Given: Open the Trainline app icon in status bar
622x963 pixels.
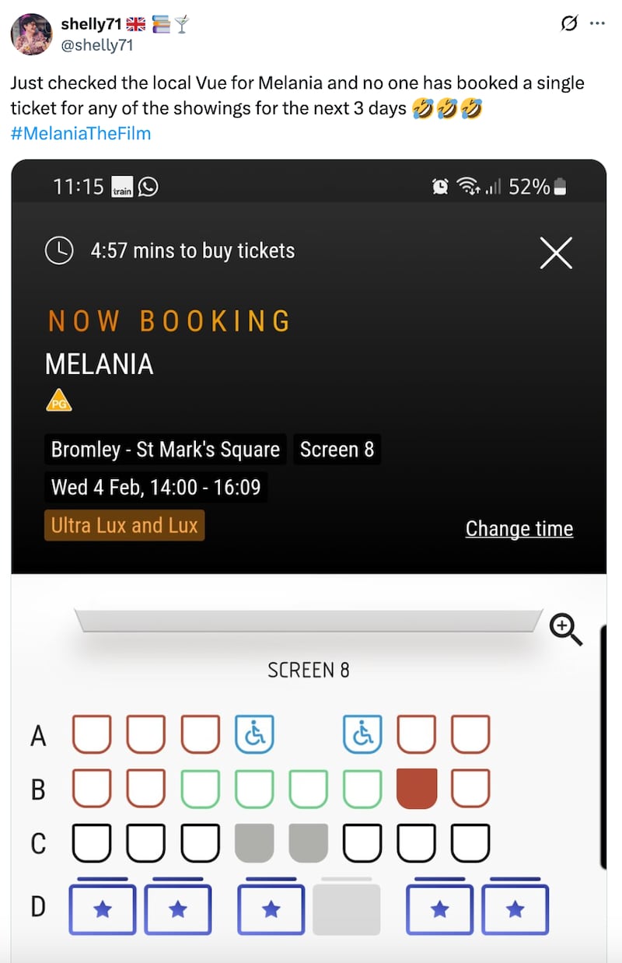Looking at the screenshot, I should pyautogui.click(x=122, y=187).
